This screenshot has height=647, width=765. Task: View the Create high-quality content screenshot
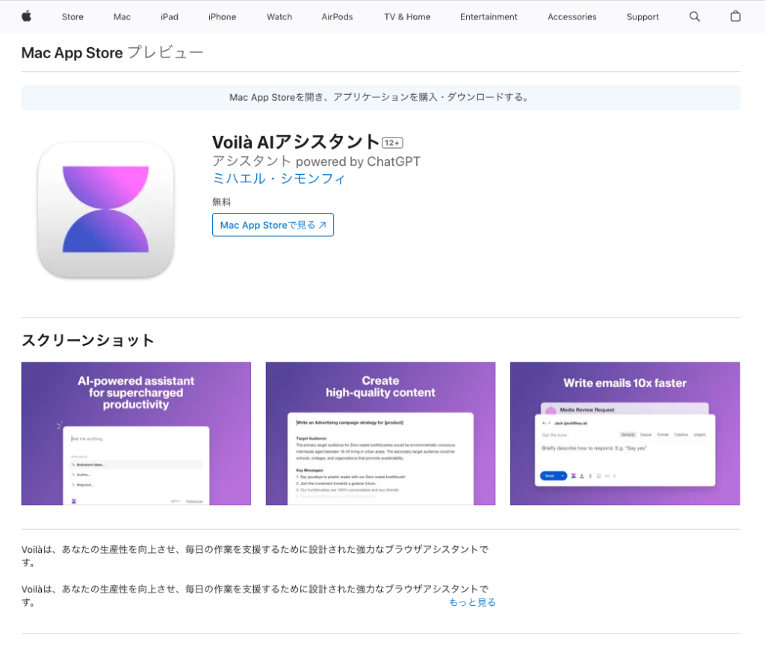click(380, 433)
